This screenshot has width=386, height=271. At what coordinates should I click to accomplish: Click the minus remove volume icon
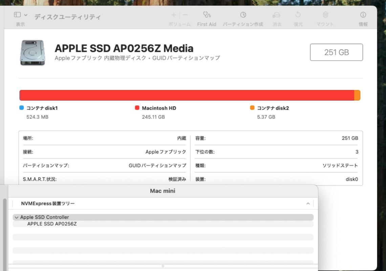pos(185,15)
